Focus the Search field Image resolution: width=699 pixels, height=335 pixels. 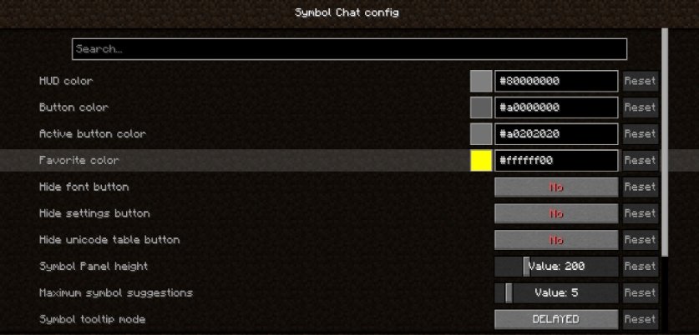(349, 49)
